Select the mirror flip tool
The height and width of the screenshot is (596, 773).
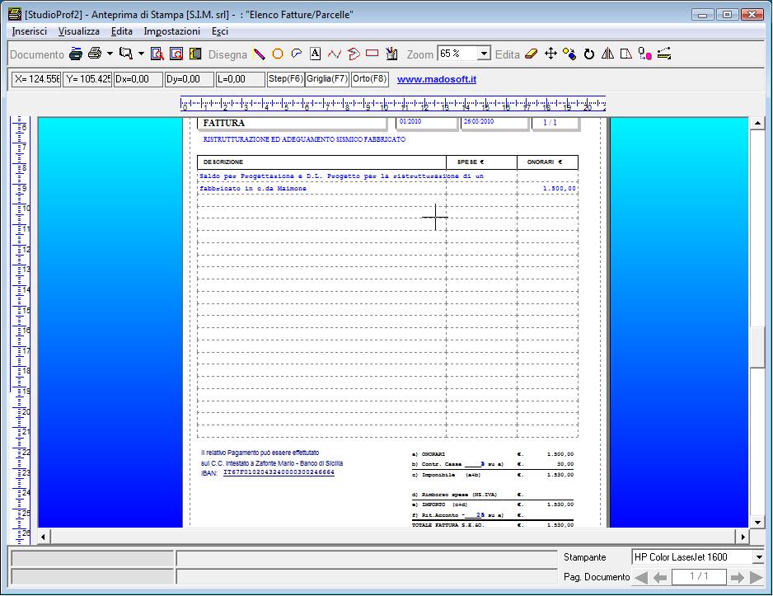[x=607, y=54]
